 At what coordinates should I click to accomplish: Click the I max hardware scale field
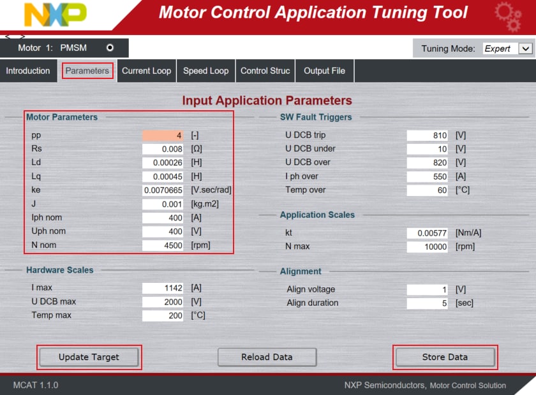(164, 288)
